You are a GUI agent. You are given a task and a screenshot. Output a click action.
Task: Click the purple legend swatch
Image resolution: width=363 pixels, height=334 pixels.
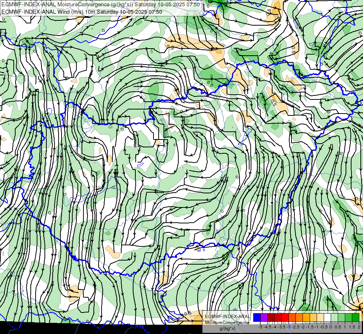264,317
